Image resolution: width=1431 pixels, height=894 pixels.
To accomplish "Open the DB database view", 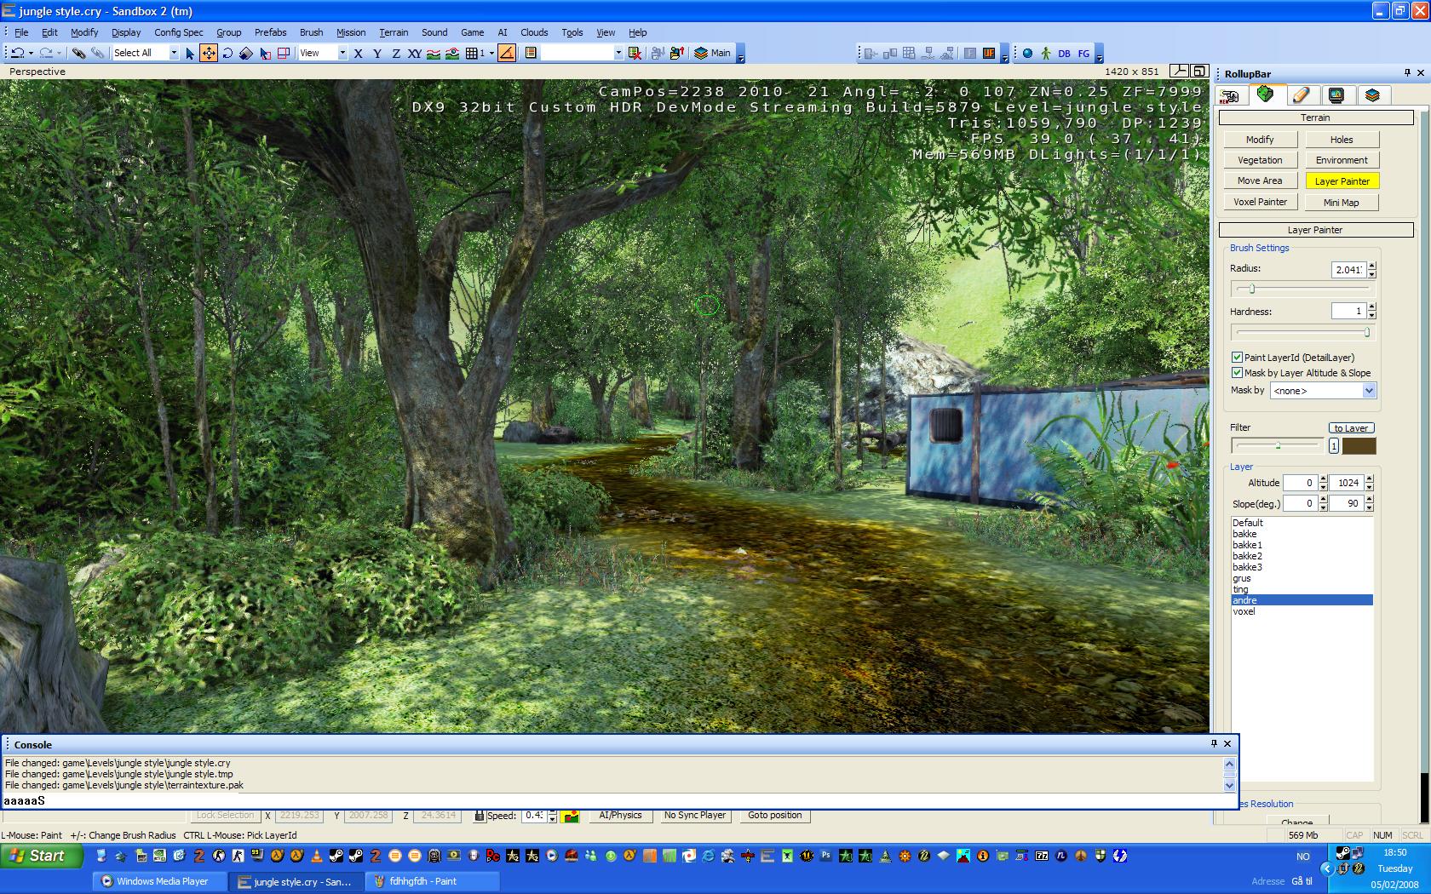I will (x=1064, y=53).
